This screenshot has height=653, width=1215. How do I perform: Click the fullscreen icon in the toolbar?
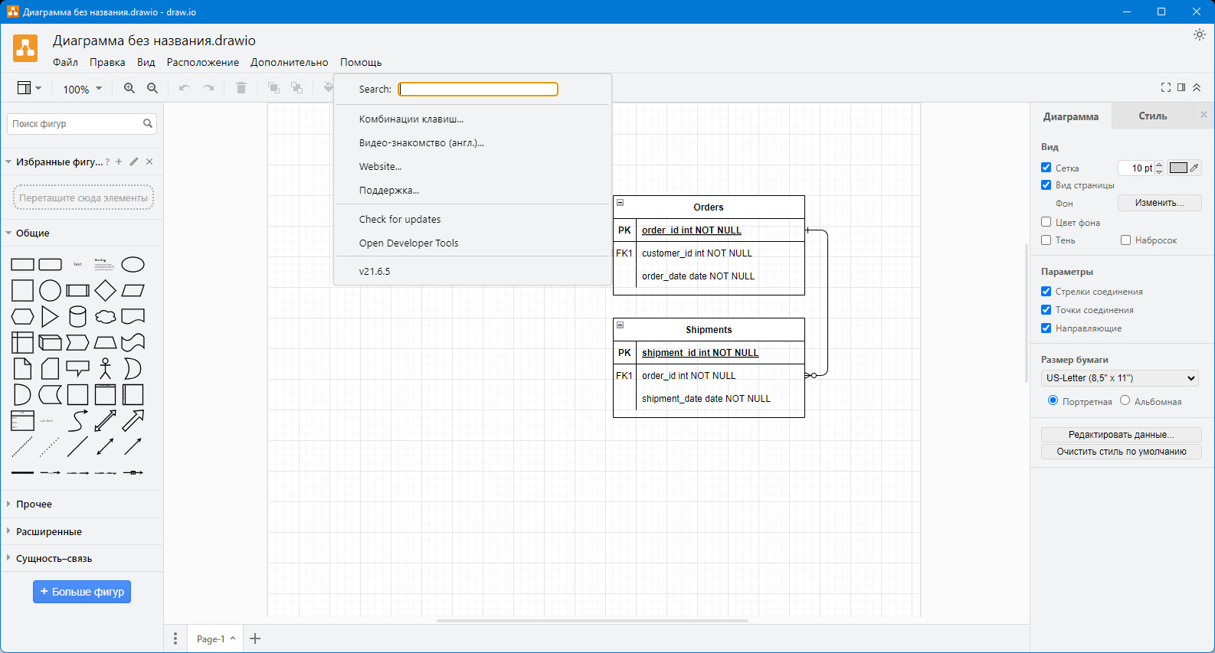(1165, 87)
